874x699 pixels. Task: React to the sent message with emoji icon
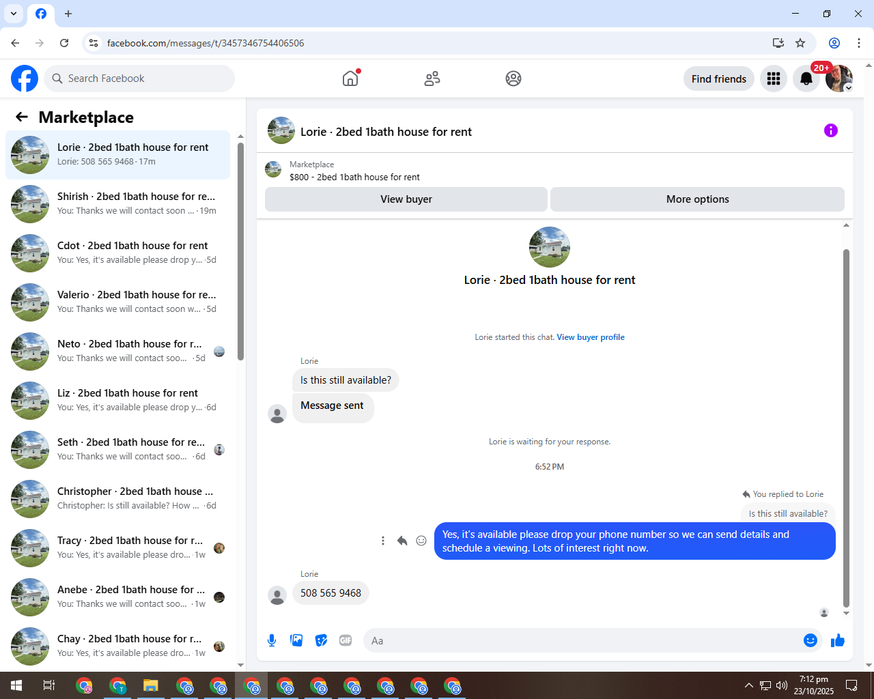point(421,541)
